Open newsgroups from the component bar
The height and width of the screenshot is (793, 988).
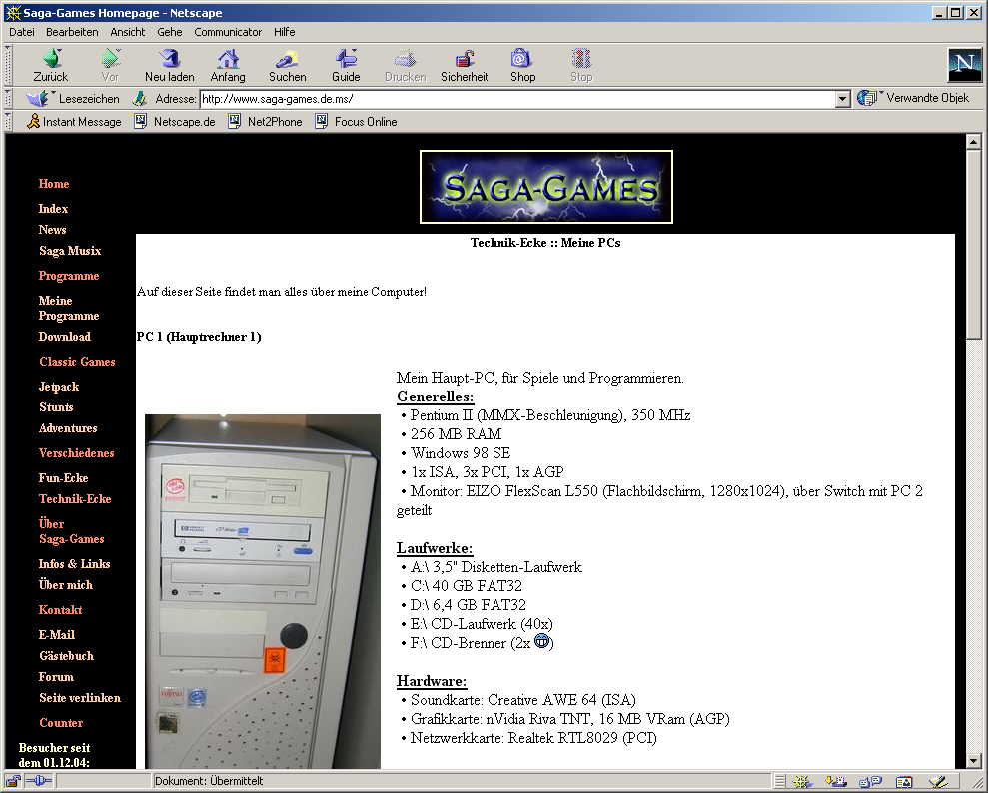870,782
